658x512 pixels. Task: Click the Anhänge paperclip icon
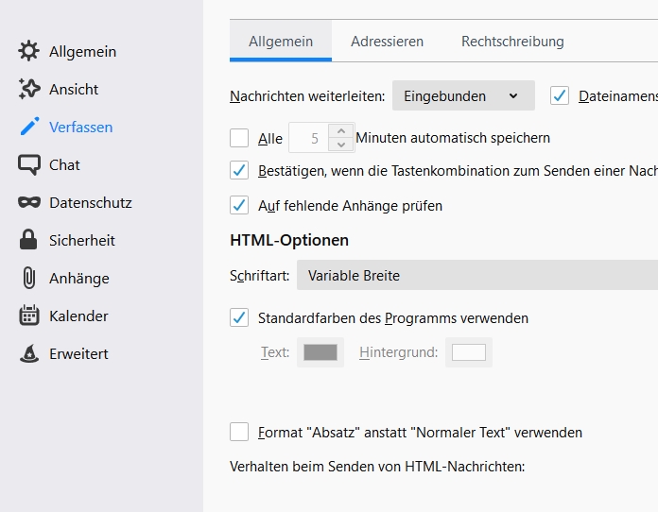[29, 278]
